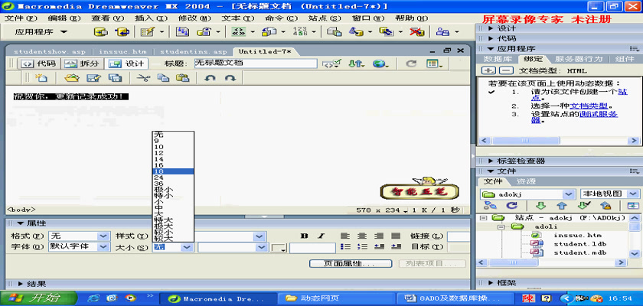Toggle align left in properties panel
643x306 pixels.
click(x=346, y=236)
